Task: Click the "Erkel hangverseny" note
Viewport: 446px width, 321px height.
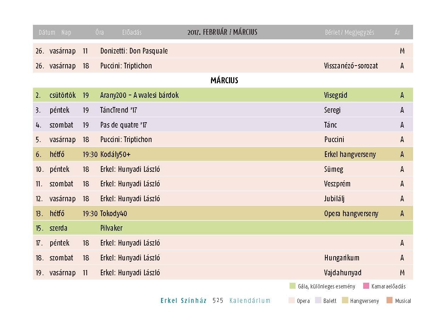Action: (350, 154)
